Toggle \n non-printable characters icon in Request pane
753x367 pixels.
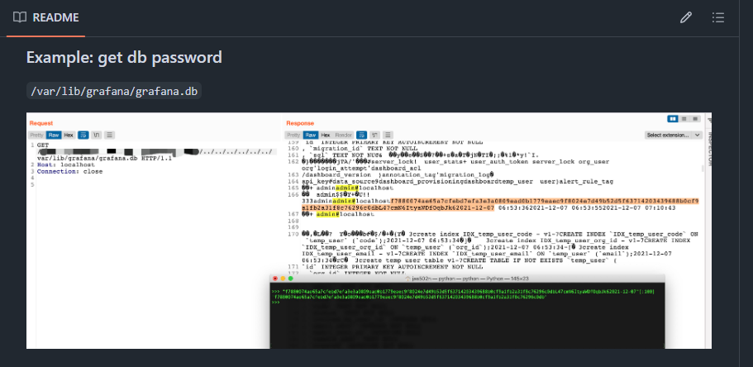(96, 136)
